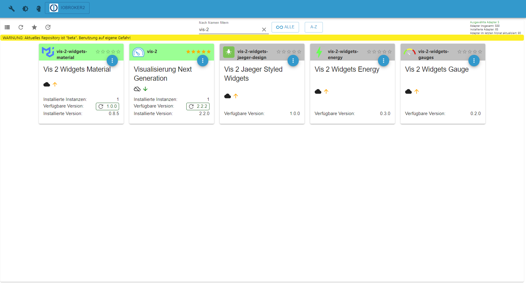Click the beta repository warning banner

coord(262,38)
